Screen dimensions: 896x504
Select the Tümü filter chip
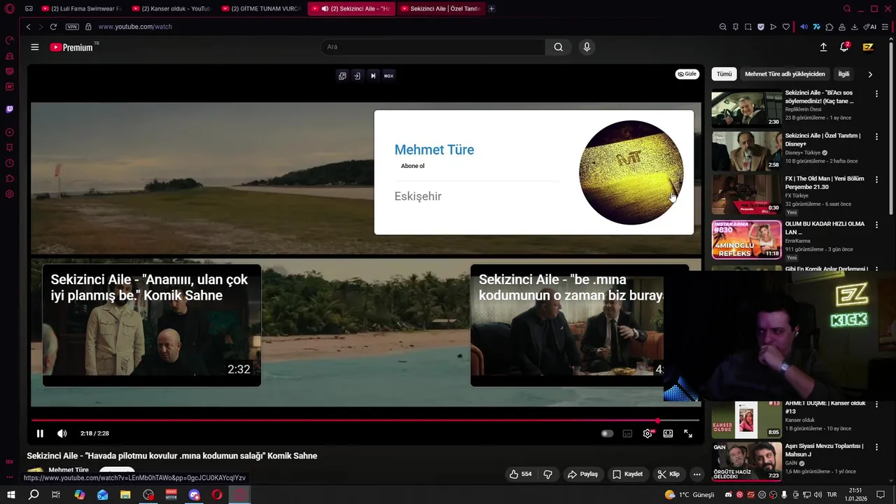[x=724, y=73]
